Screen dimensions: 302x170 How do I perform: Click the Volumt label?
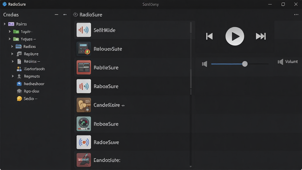tap(291, 62)
